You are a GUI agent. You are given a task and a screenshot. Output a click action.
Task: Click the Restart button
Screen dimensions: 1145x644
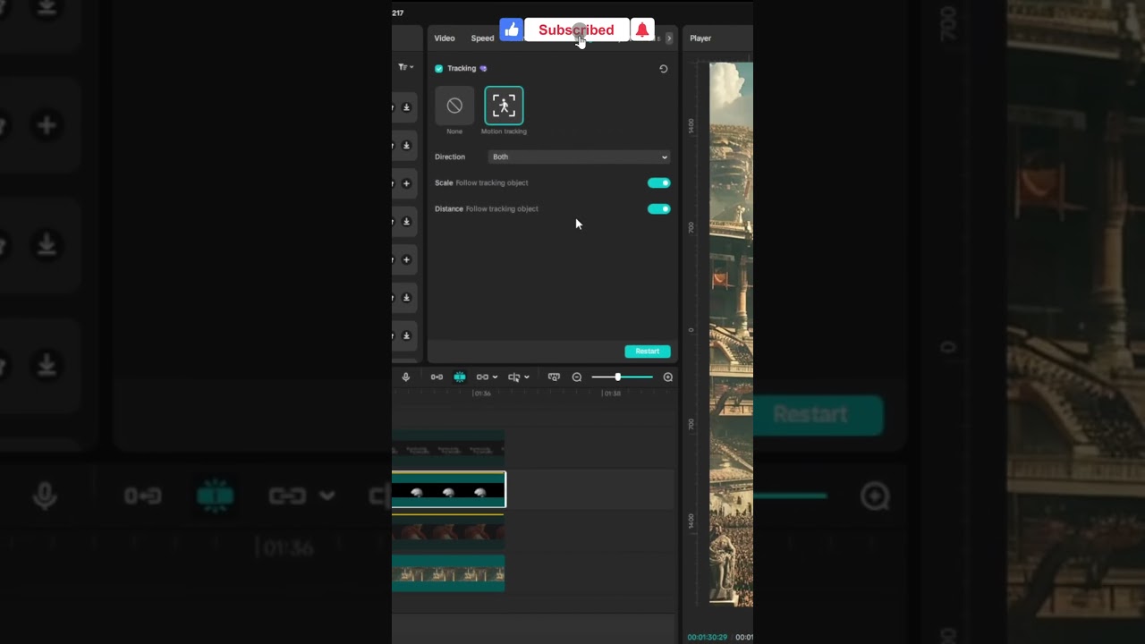[x=648, y=352]
